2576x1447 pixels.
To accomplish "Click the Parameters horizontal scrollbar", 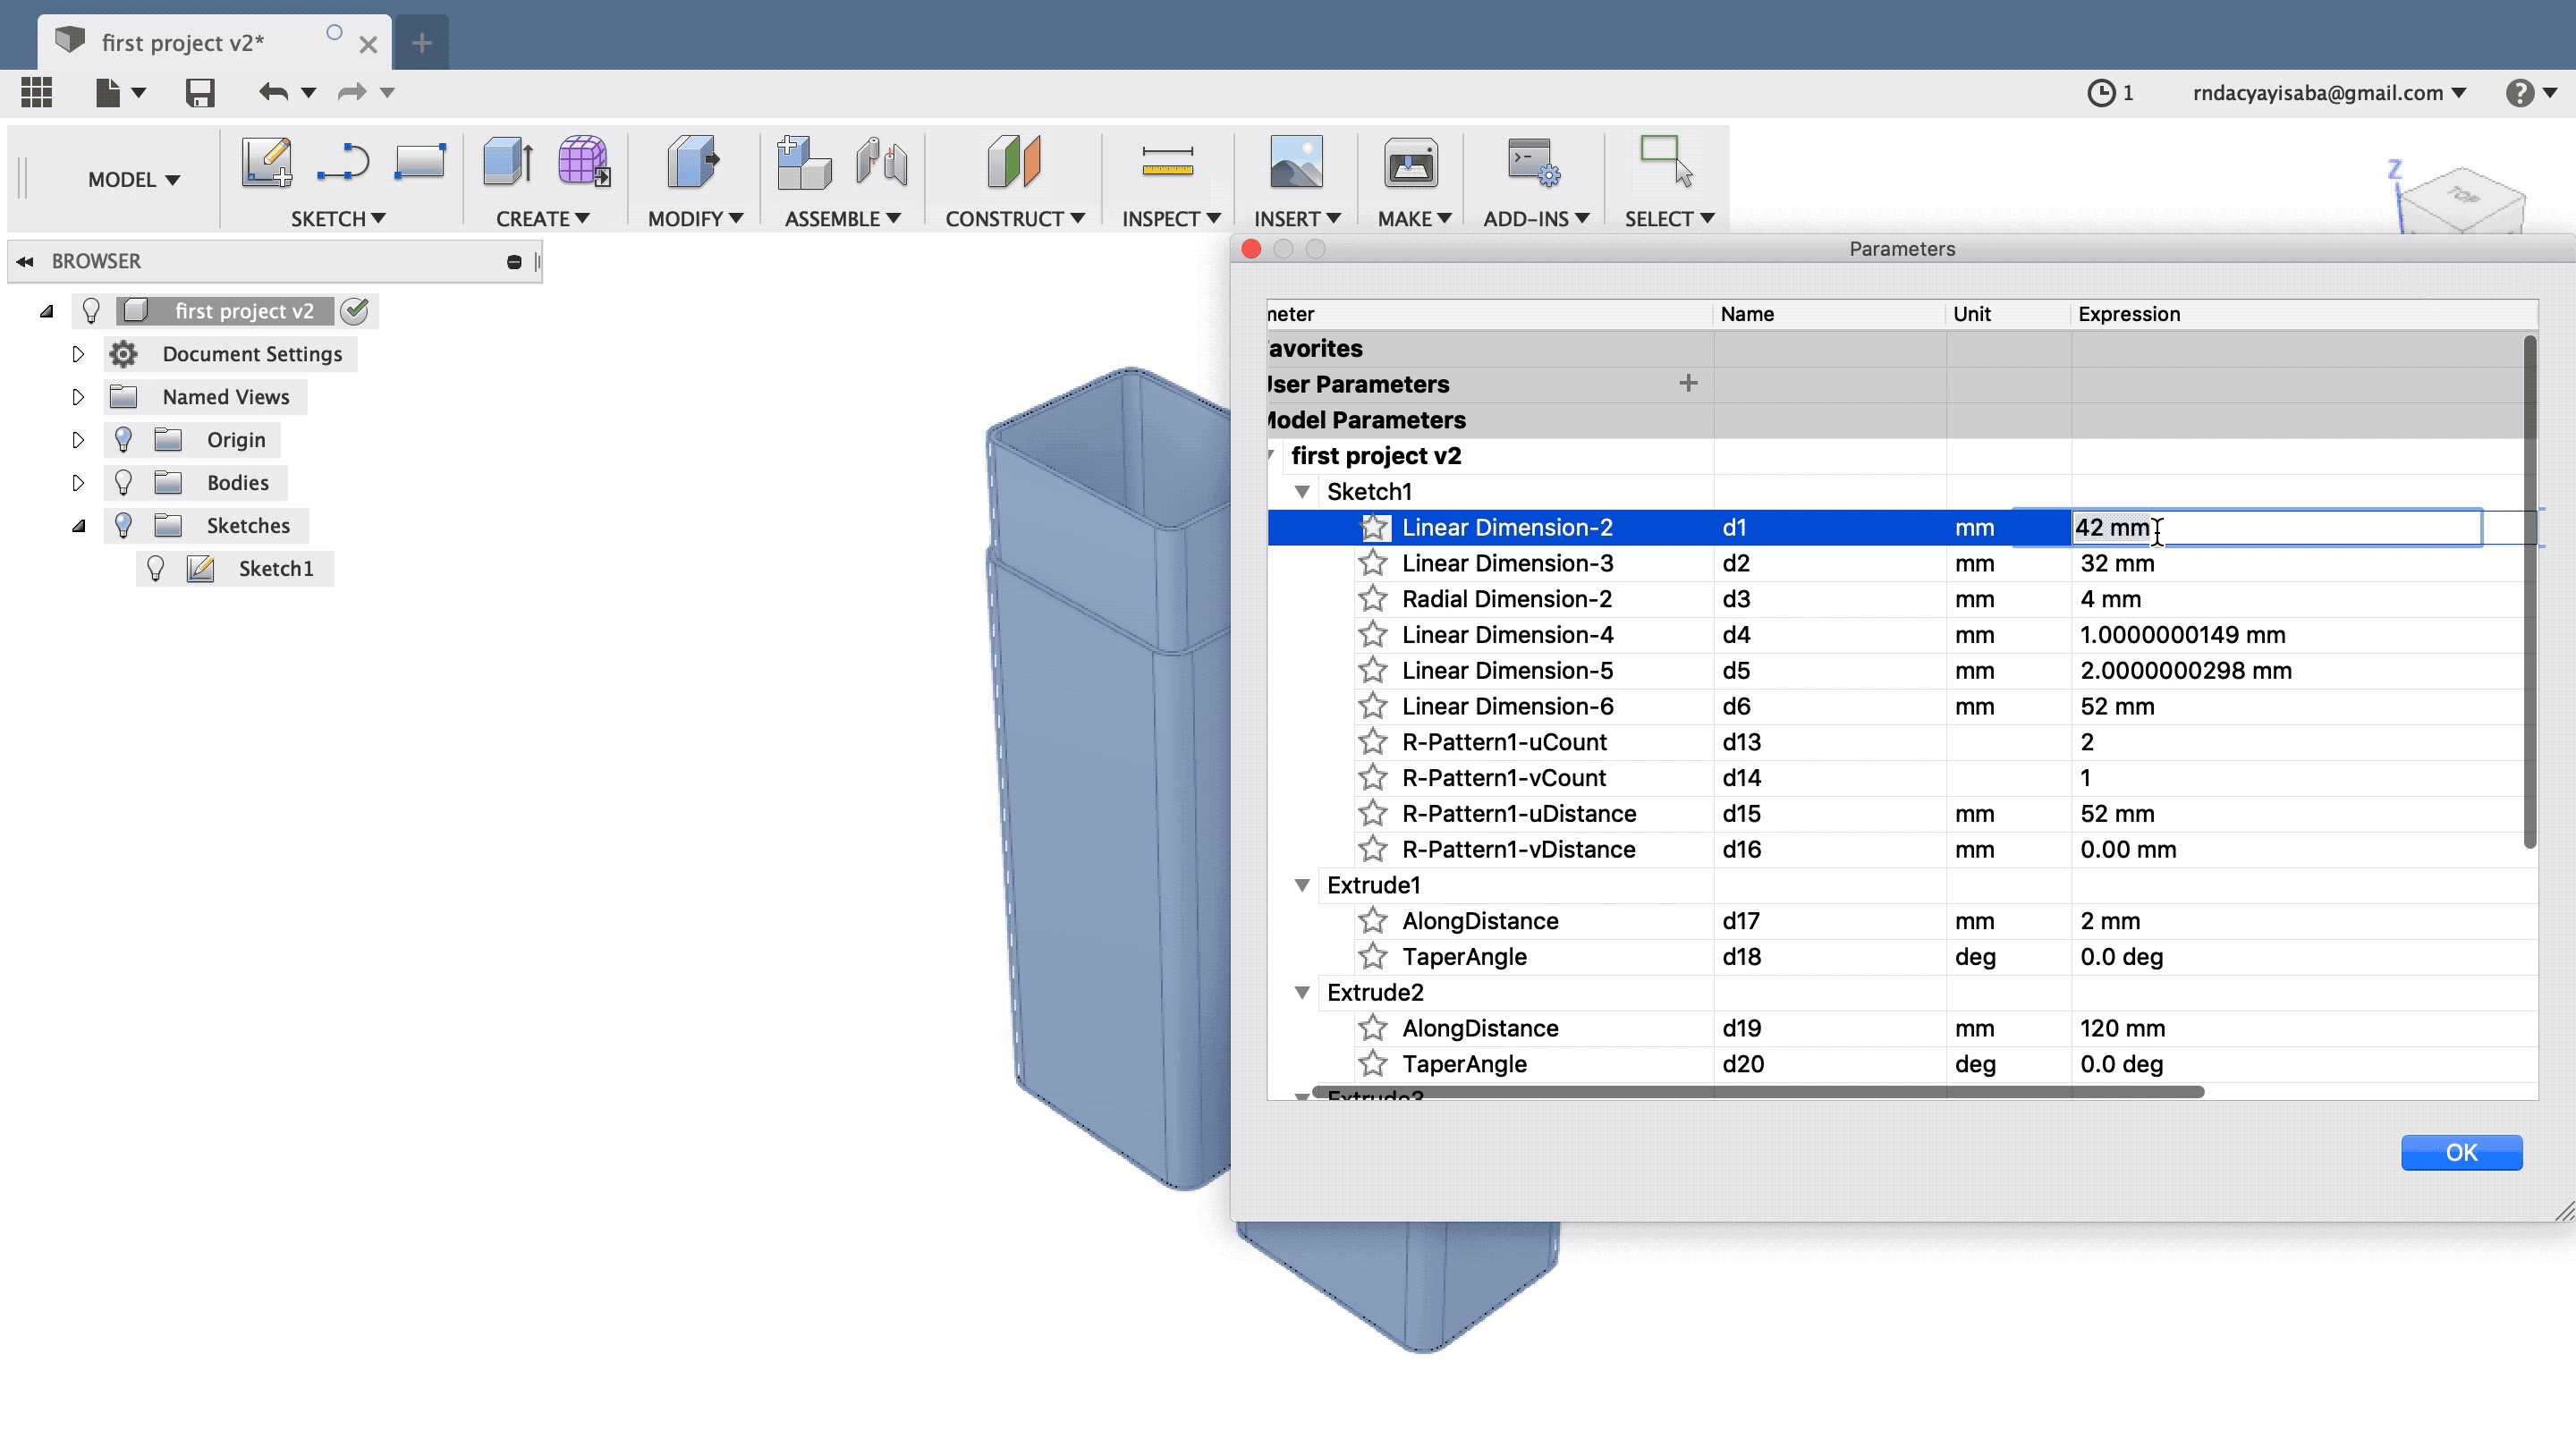I will click(1758, 1092).
